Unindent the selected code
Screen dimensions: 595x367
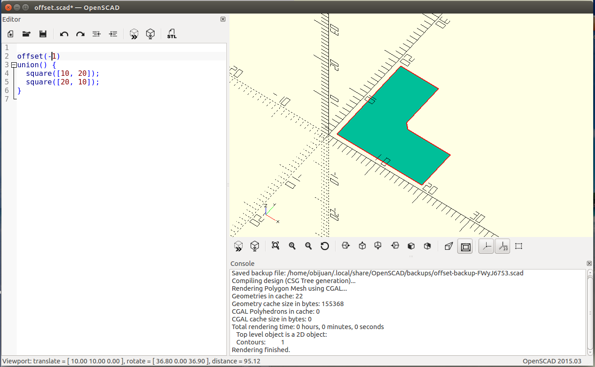point(96,34)
